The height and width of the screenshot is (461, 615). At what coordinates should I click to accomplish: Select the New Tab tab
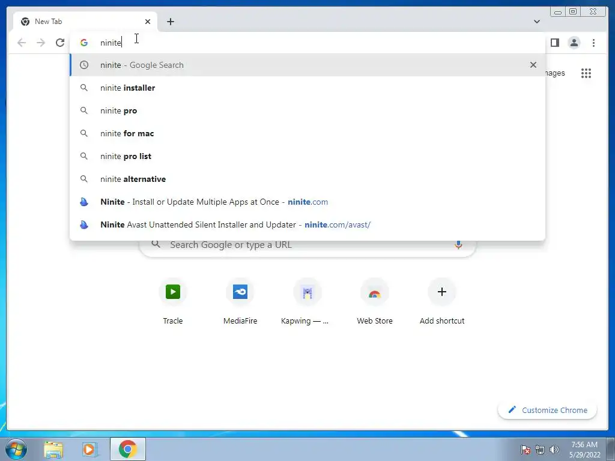(x=85, y=22)
